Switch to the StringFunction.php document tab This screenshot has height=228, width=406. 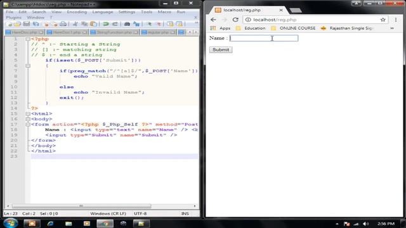114,32
